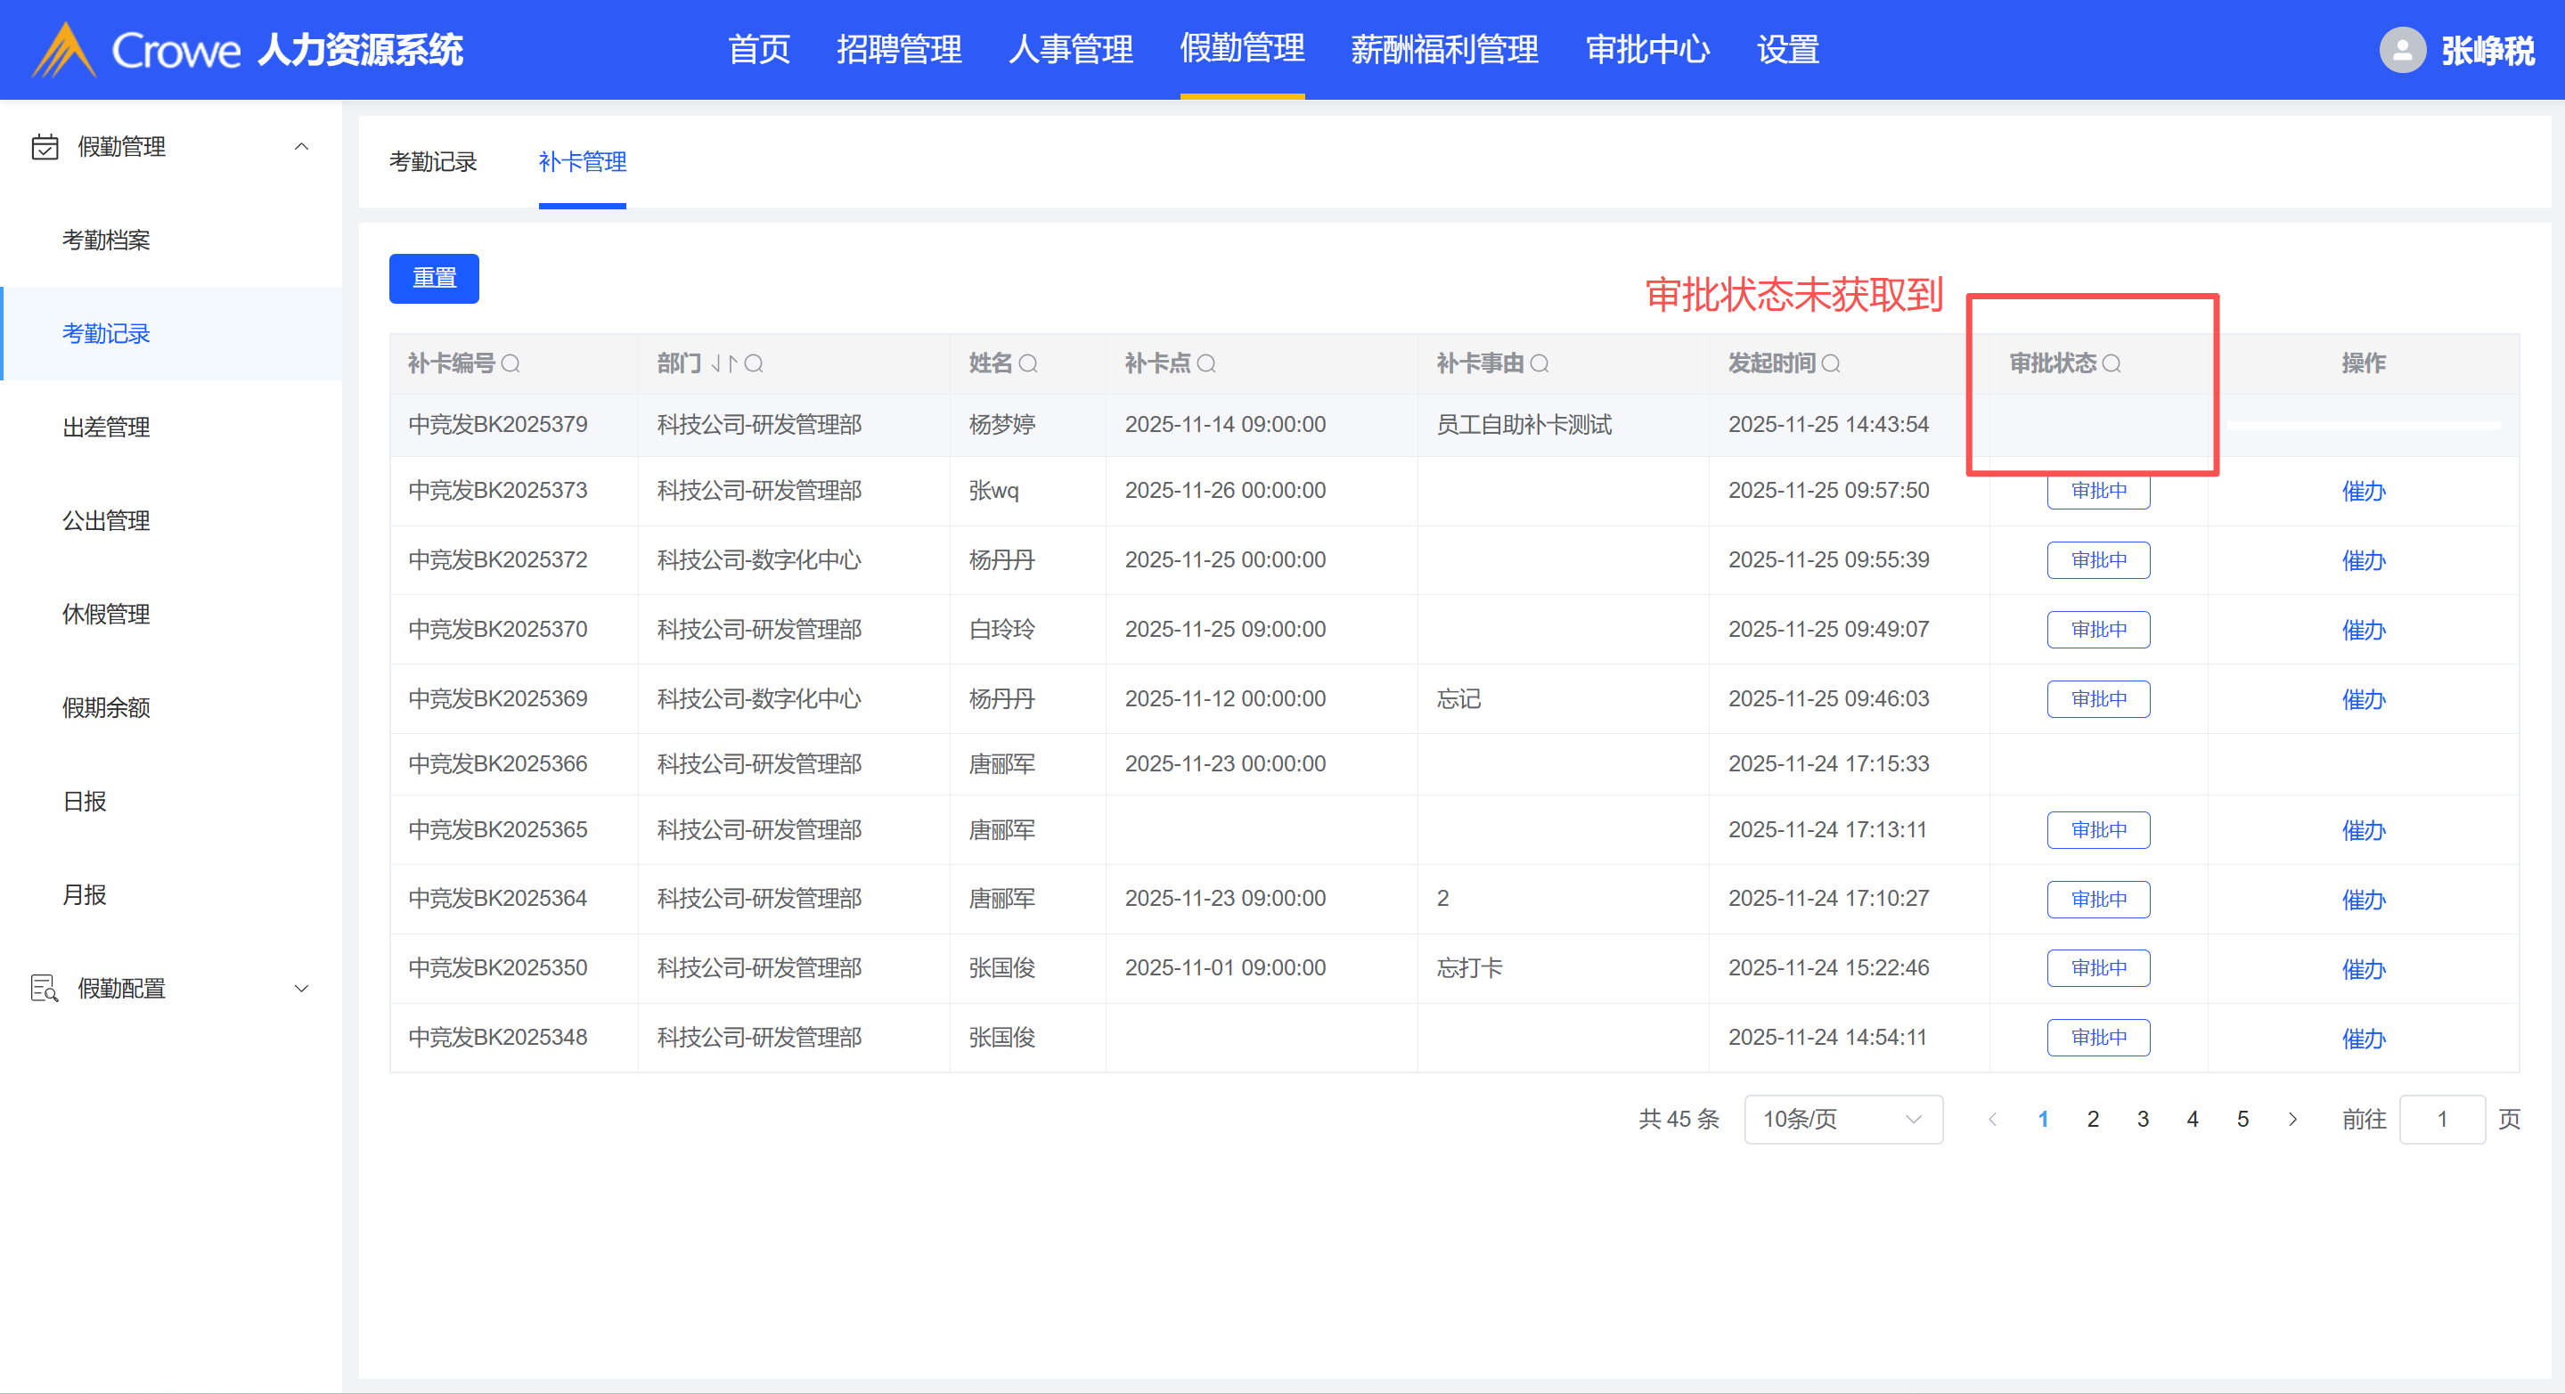This screenshot has height=1394, width=2565.
Task: Go to page 3 in pagination
Action: coord(2143,1119)
